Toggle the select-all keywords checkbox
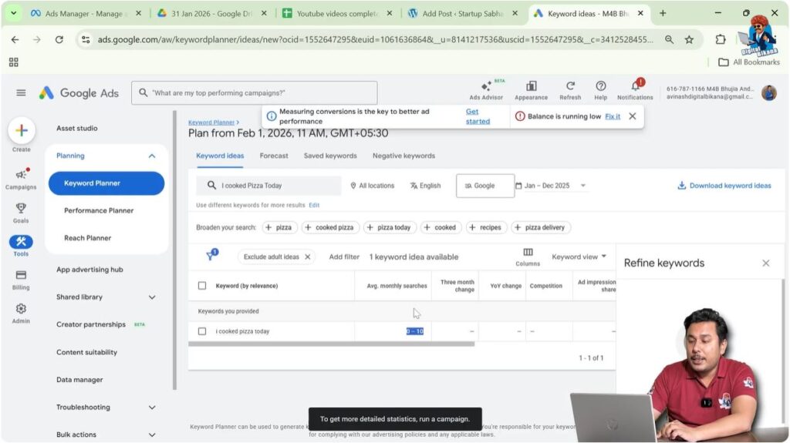790x443 pixels. click(x=202, y=285)
